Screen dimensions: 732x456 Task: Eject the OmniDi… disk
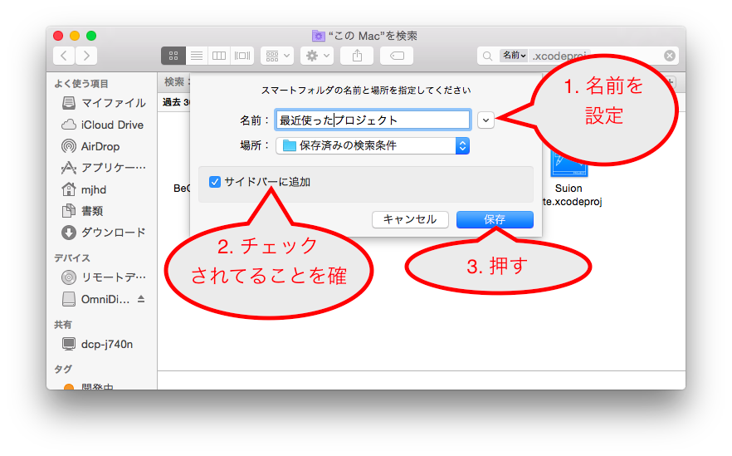(141, 299)
